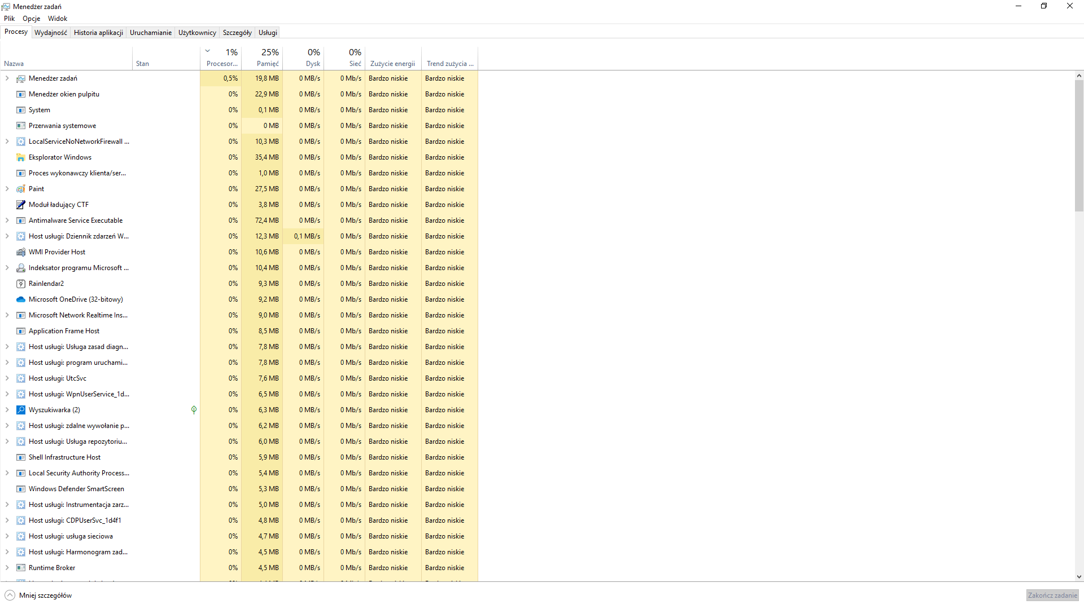
Task: Click the Eksplorator Windows folder icon
Action: (x=21, y=157)
